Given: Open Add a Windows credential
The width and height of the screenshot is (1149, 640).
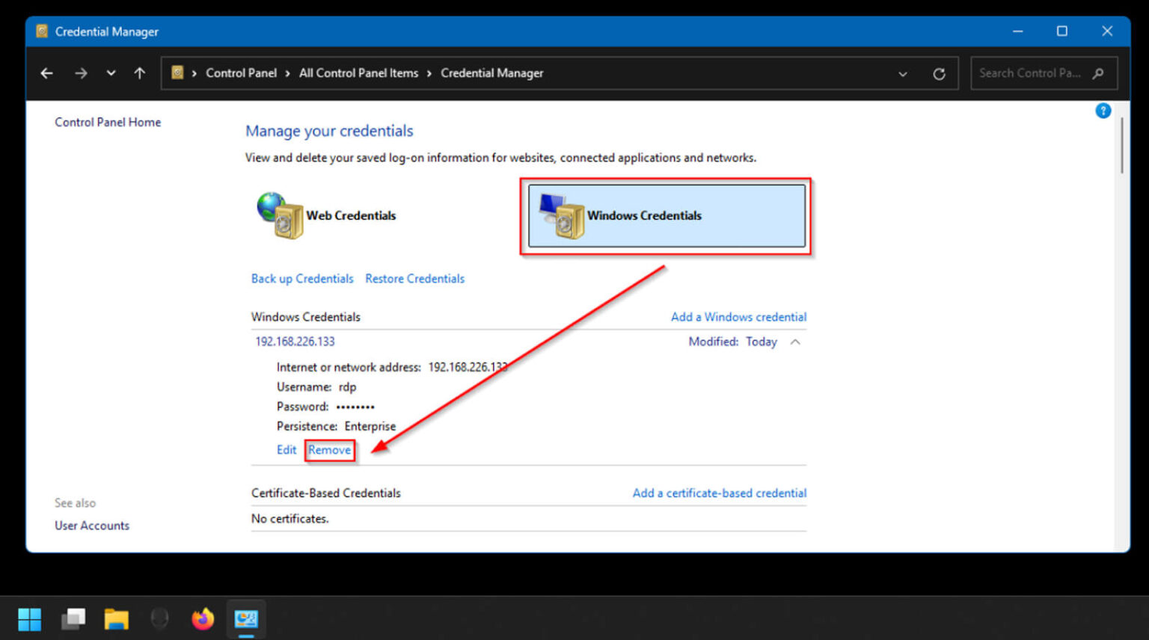Looking at the screenshot, I should coord(738,316).
